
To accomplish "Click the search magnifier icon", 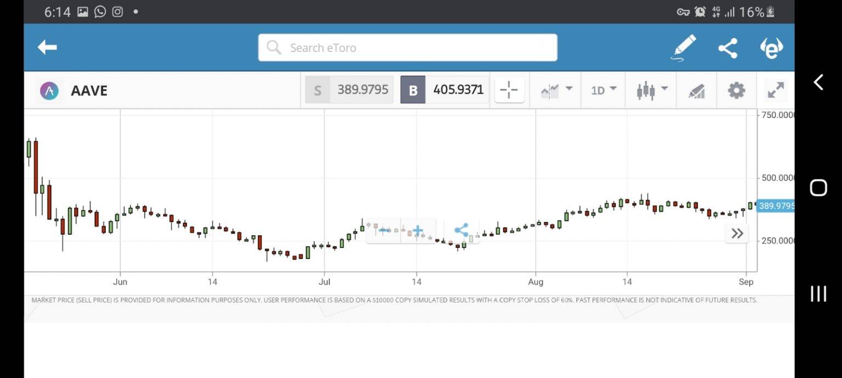I will tap(273, 48).
